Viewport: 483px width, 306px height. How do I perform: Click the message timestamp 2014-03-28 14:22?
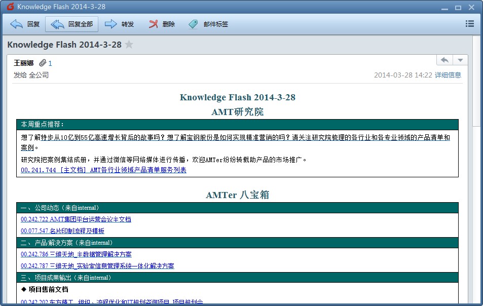pos(403,75)
